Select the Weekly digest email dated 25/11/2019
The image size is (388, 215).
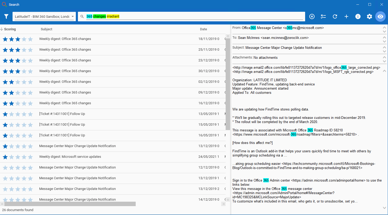pyautogui.click(x=113, y=50)
